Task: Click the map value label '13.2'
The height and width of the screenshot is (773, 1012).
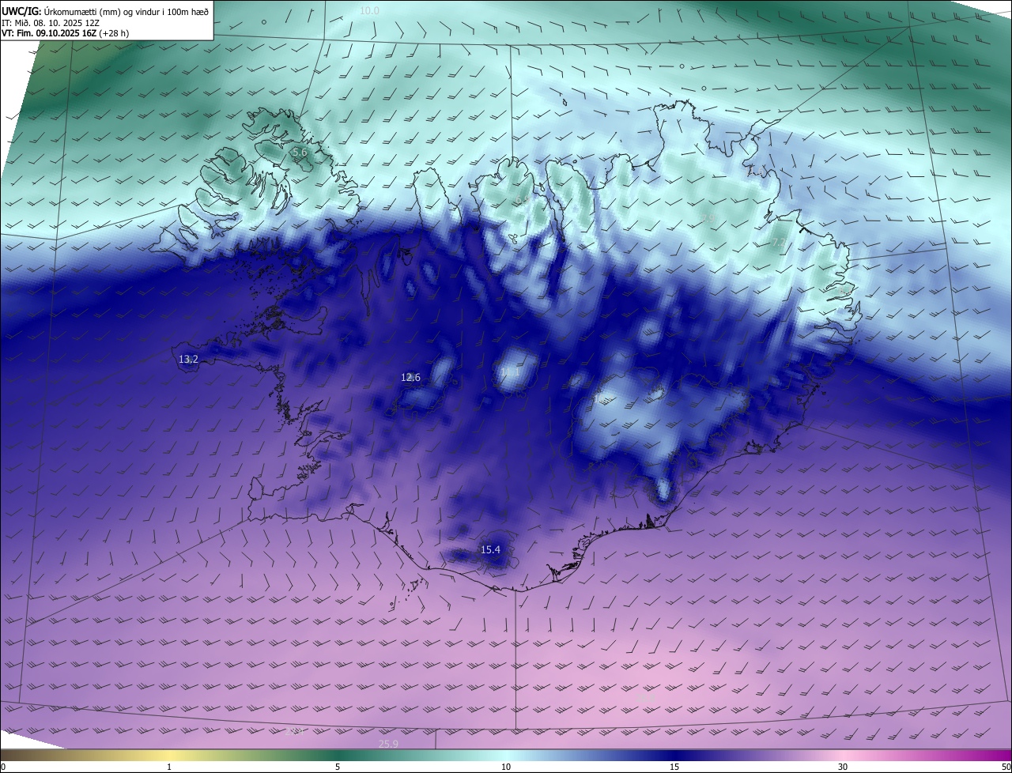Action: (188, 360)
